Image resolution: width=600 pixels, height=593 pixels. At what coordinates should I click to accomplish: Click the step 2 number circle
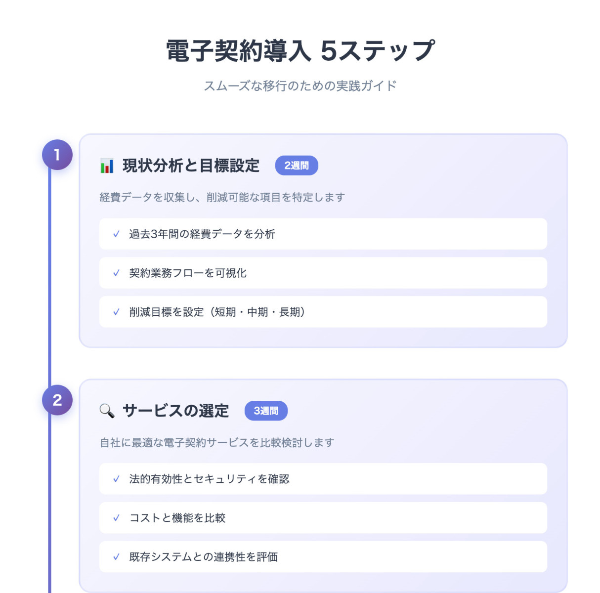57,400
